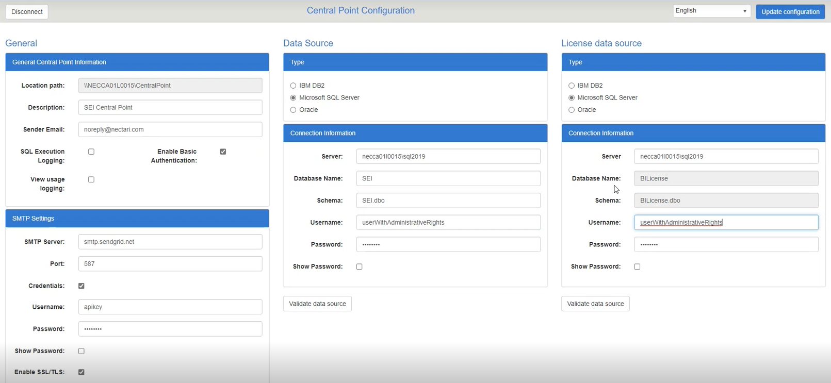Uncheck the SMTP Credentials checkbox
Image resolution: width=831 pixels, height=383 pixels.
click(82, 286)
